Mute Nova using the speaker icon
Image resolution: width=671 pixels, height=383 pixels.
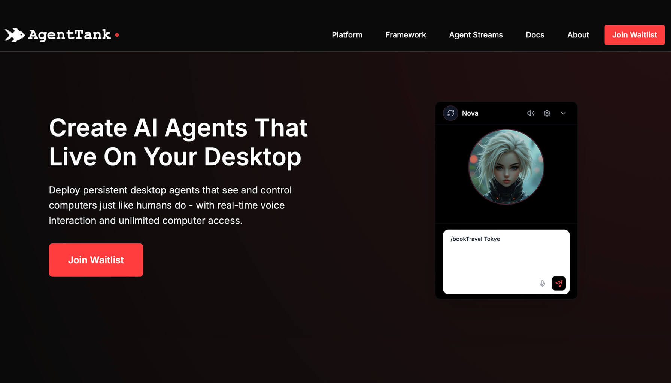coord(531,113)
